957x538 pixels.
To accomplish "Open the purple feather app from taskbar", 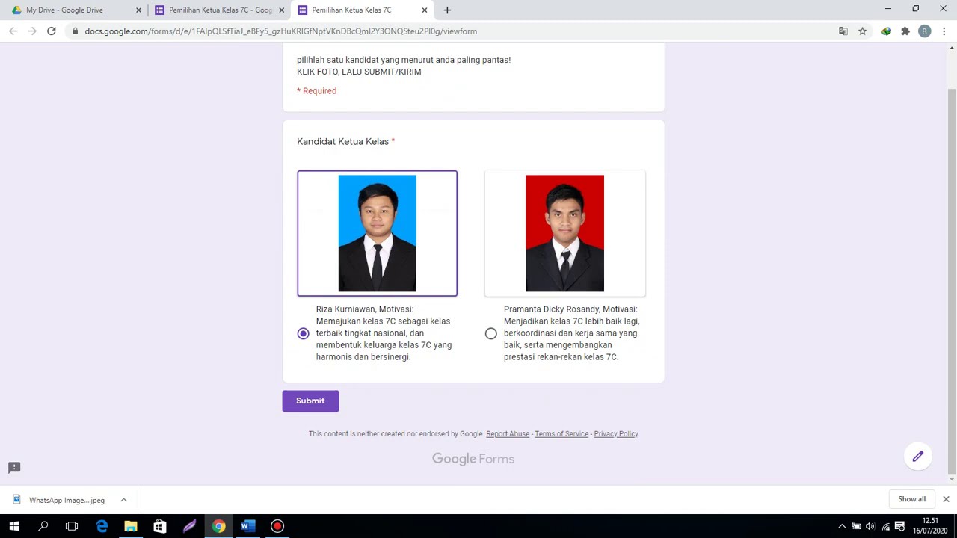I will click(189, 526).
